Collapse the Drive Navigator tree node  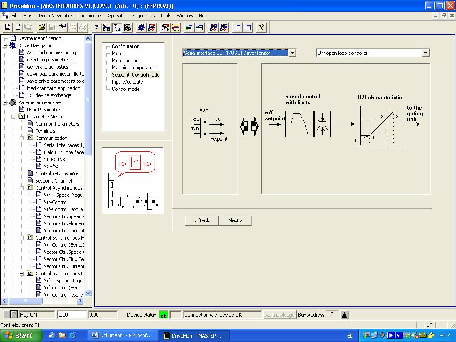(4, 45)
